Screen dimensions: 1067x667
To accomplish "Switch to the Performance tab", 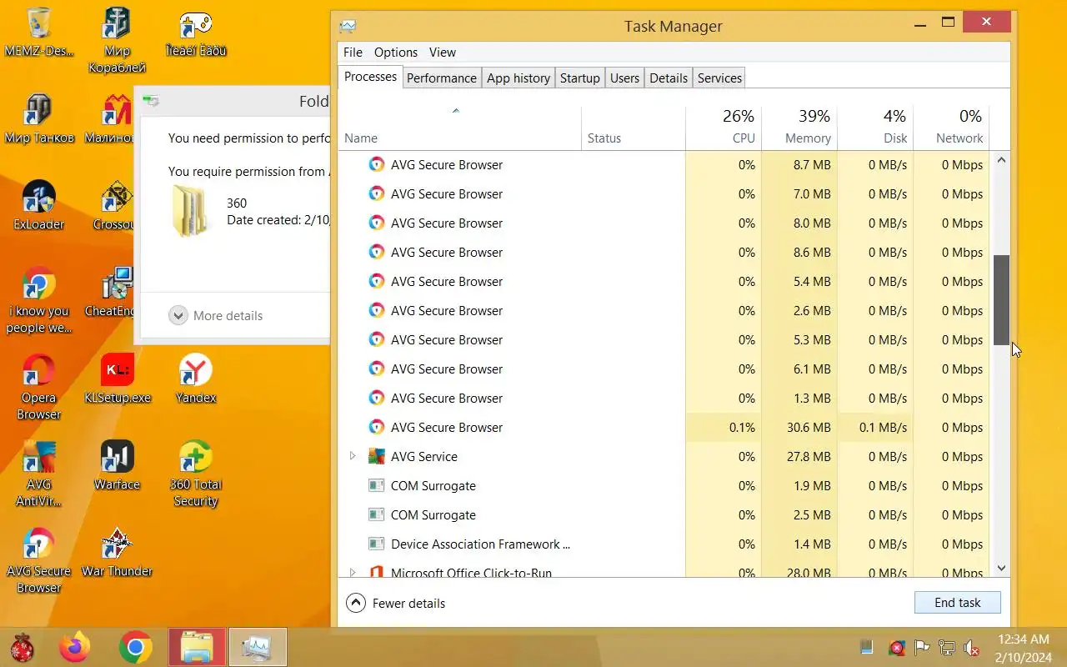I will click(x=442, y=78).
